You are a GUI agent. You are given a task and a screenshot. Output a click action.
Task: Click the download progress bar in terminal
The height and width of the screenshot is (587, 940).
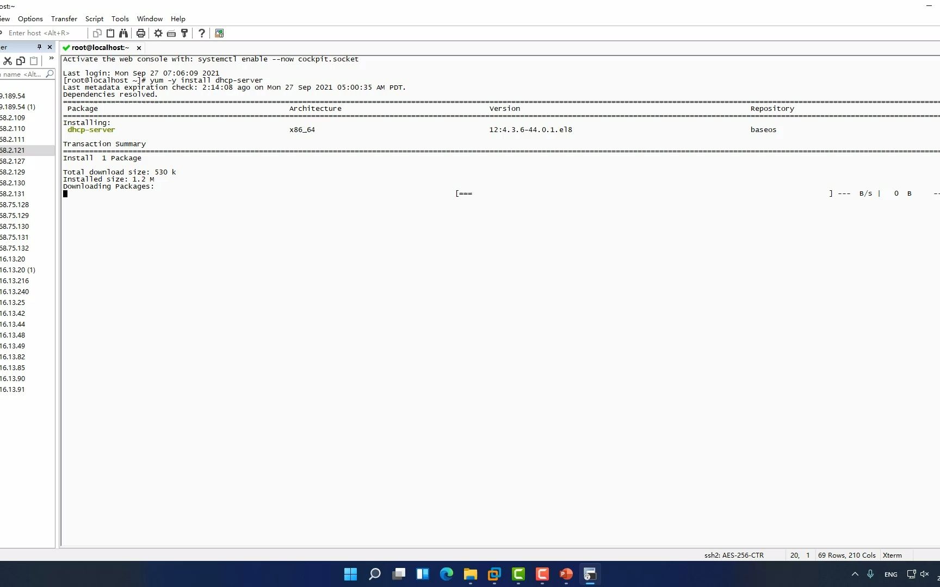point(642,193)
